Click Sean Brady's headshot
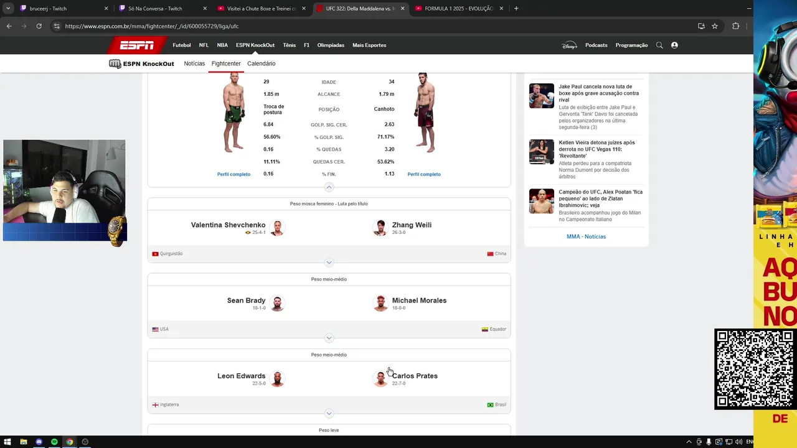The height and width of the screenshot is (448, 797). (x=277, y=303)
